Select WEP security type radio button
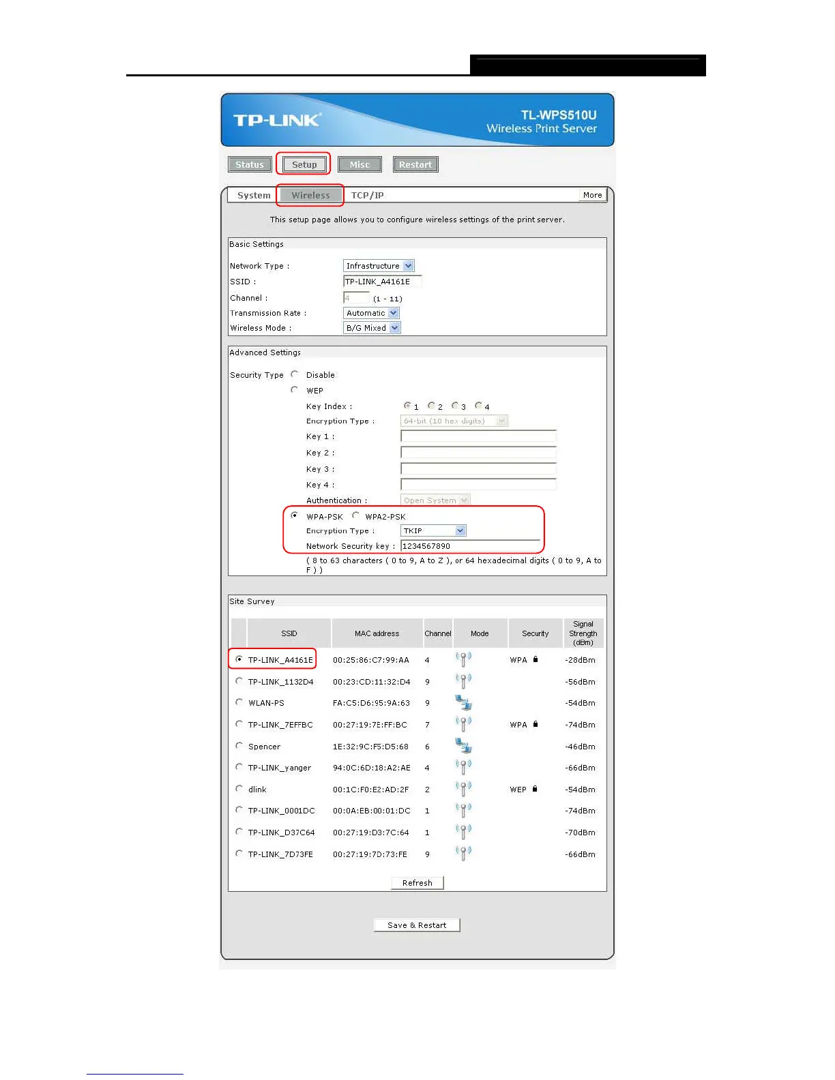 click(294, 390)
